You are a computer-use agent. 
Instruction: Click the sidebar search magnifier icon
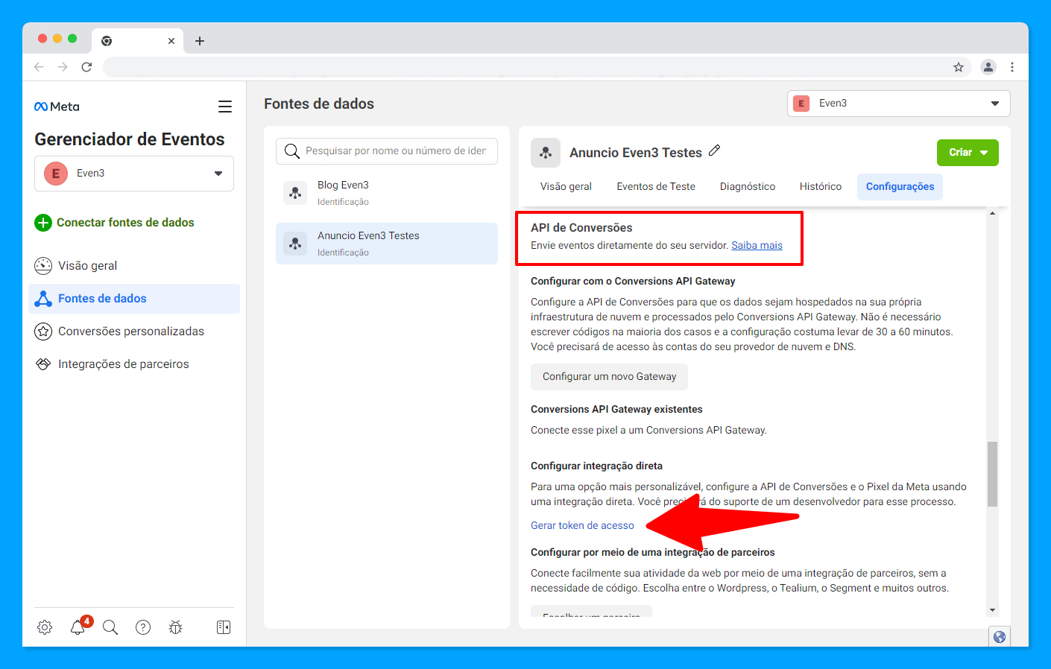point(110,627)
